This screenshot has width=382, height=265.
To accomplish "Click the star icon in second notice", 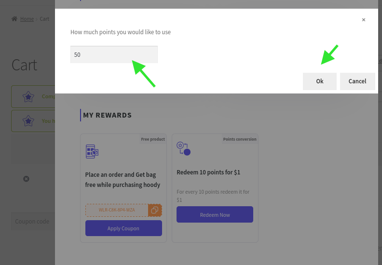I will [28, 121].
